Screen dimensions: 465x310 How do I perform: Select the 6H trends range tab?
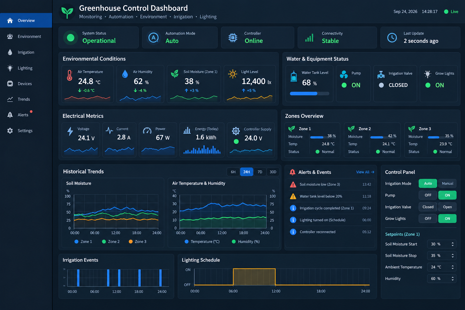233,172
